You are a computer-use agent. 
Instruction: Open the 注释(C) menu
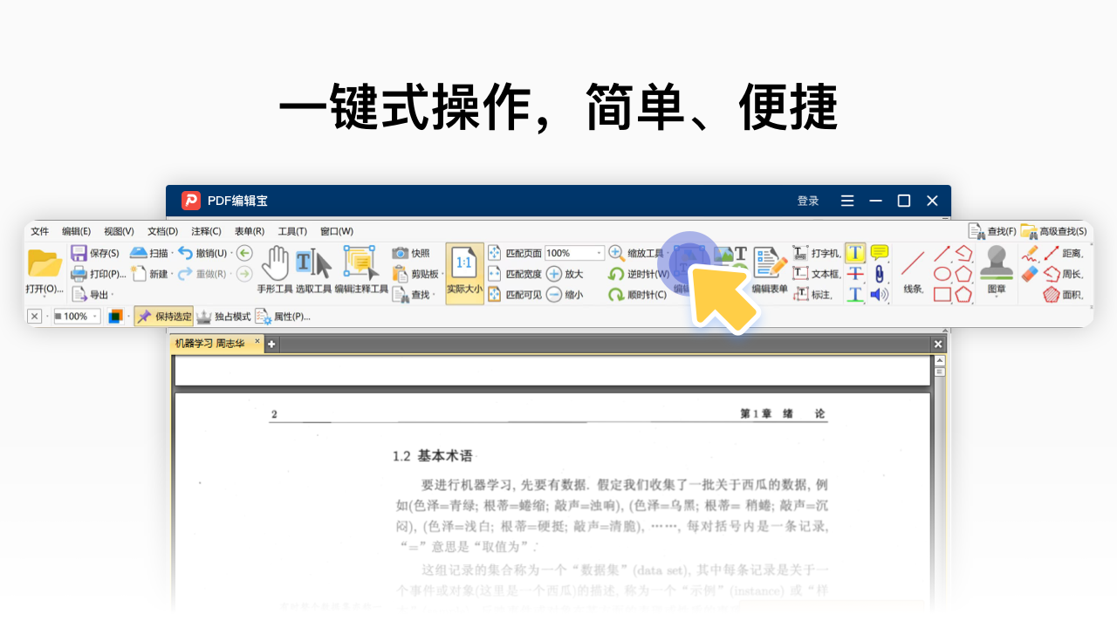coord(206,231)
